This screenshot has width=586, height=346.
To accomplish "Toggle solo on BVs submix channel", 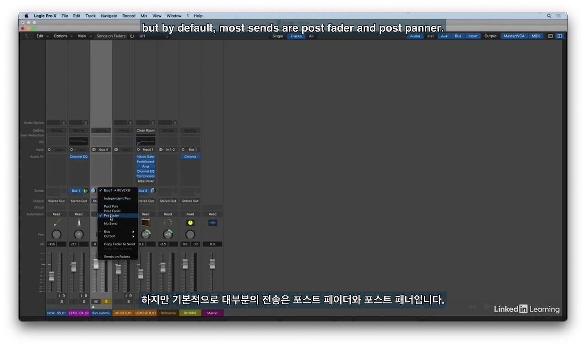I will [106, 302].
